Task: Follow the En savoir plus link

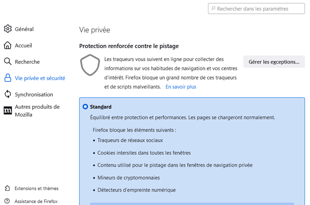Action: pos(181,87)
